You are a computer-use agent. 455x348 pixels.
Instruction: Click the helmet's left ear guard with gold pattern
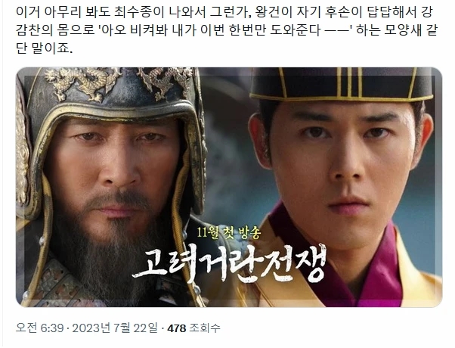pyautogui.click(x=23, y=151)
